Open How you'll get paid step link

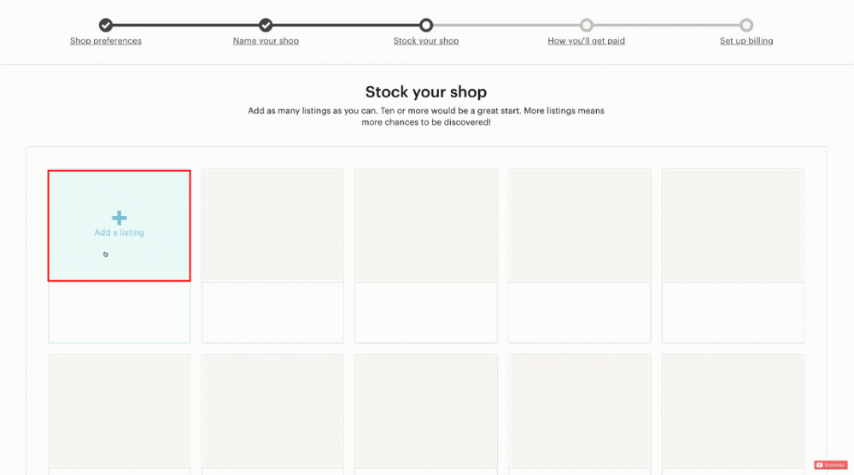tap(586, 41)
